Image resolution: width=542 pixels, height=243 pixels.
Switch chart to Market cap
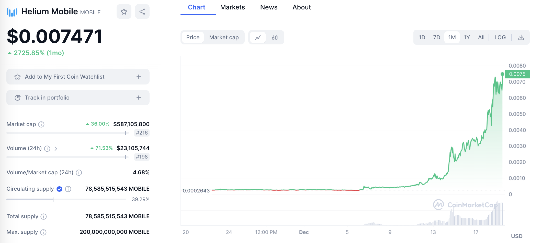(x=224, y=38)
